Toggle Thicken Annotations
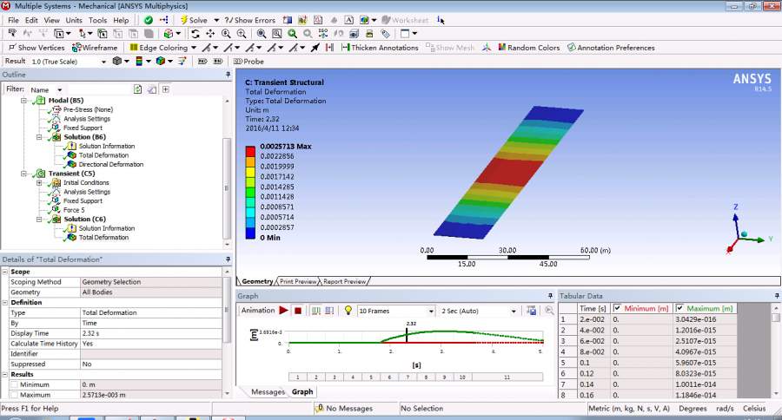The width and height of the screenshot is (782, 420). tap(380, 48)
